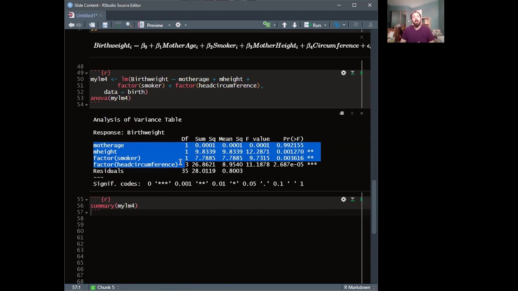Switch to visual markdown editor
518x291 pixels.
[x=370, y=25]
